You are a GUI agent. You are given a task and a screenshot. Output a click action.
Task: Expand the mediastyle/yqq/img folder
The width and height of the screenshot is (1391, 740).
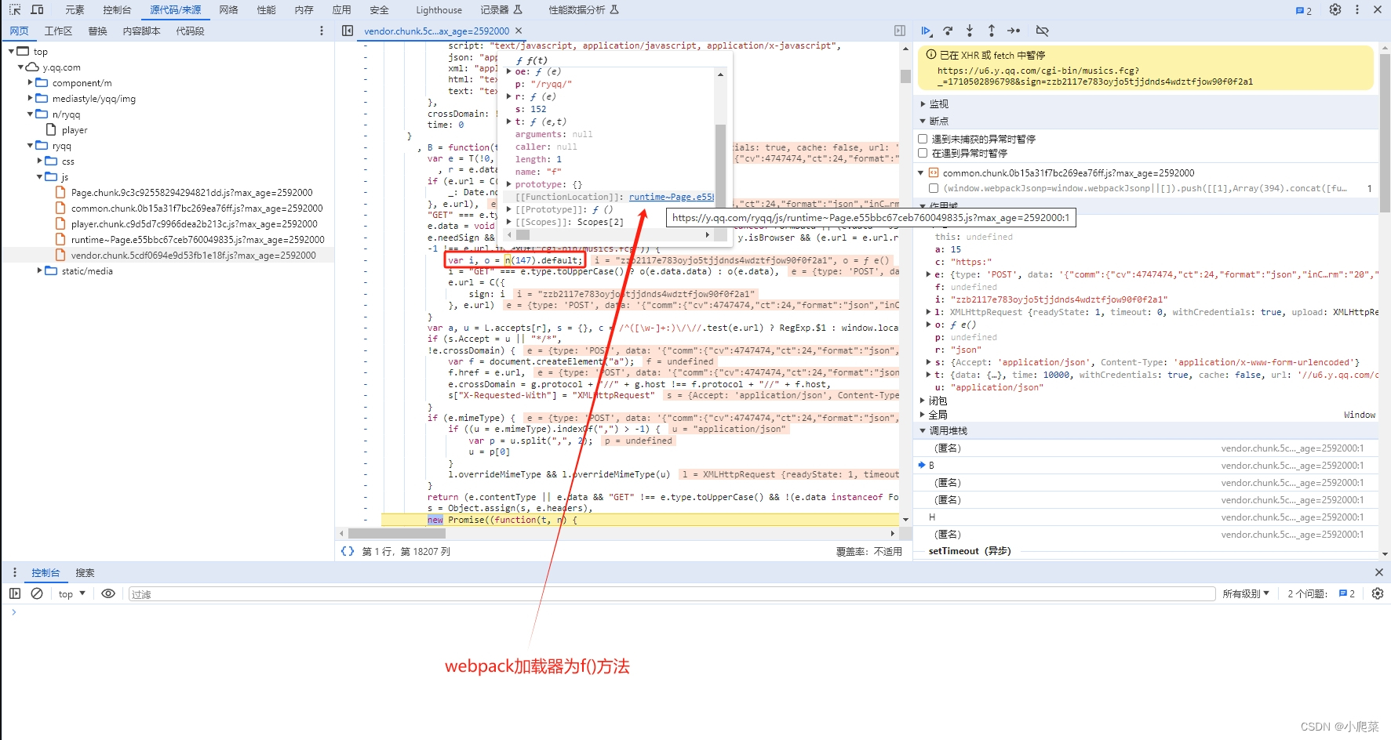tap(31, 98)
